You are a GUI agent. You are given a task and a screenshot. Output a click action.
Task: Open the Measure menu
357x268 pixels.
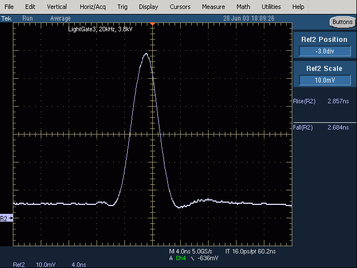click(213, 7)
